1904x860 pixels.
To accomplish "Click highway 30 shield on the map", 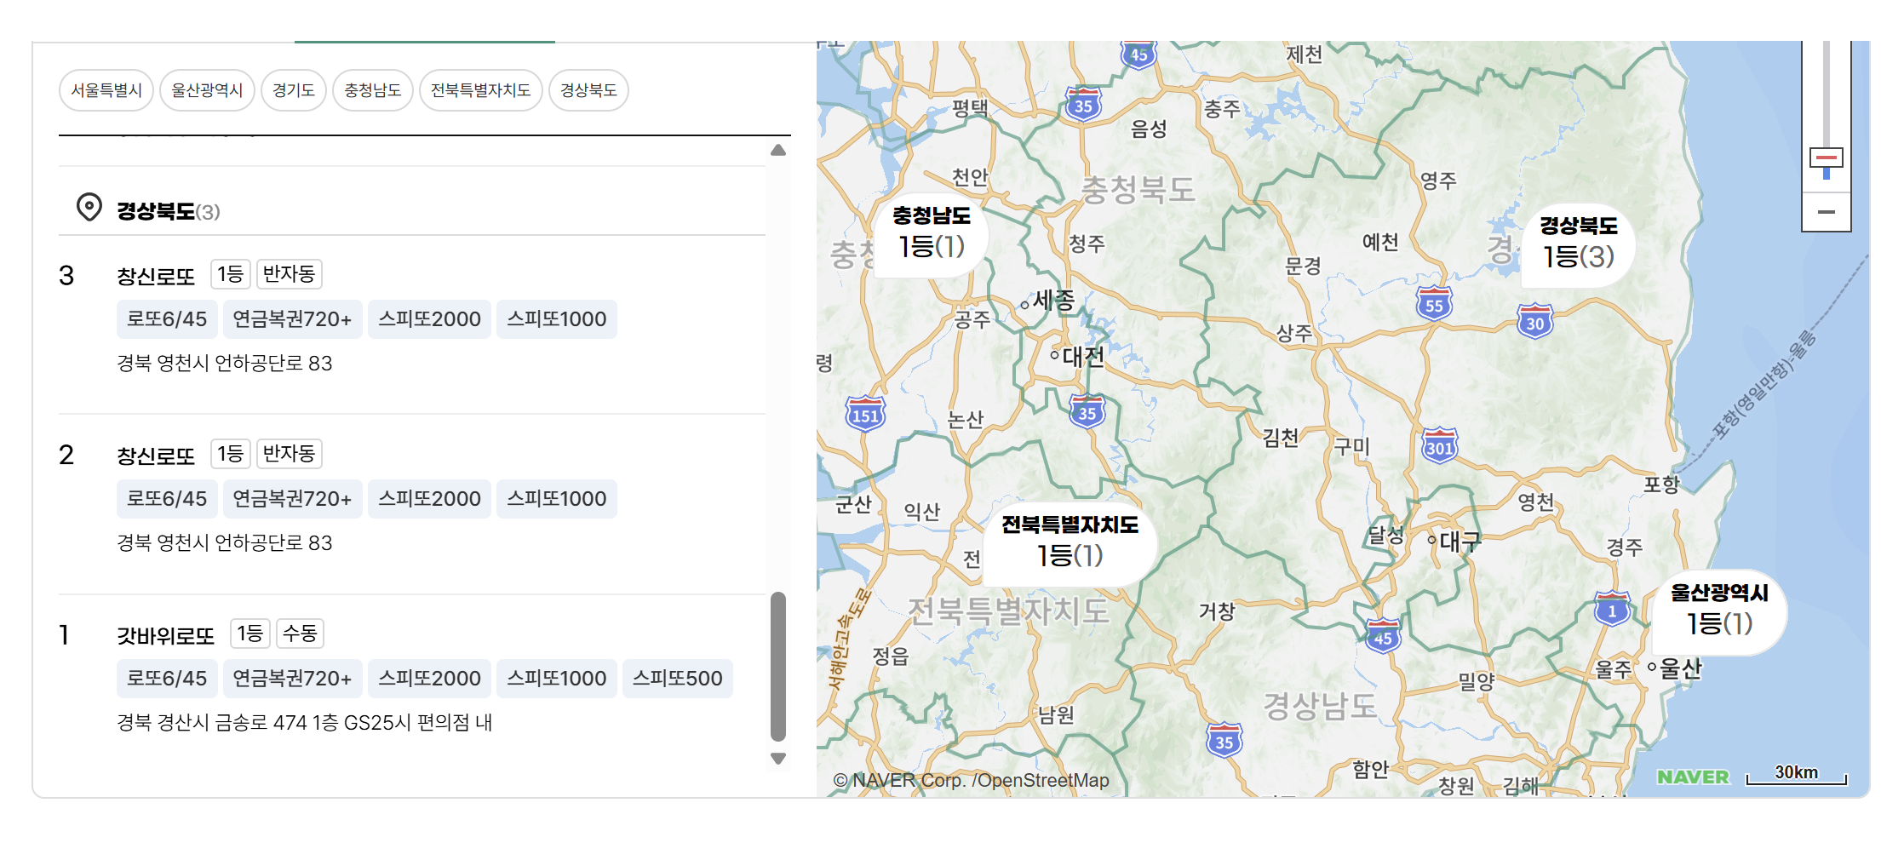I will [x=1535, y=322].
